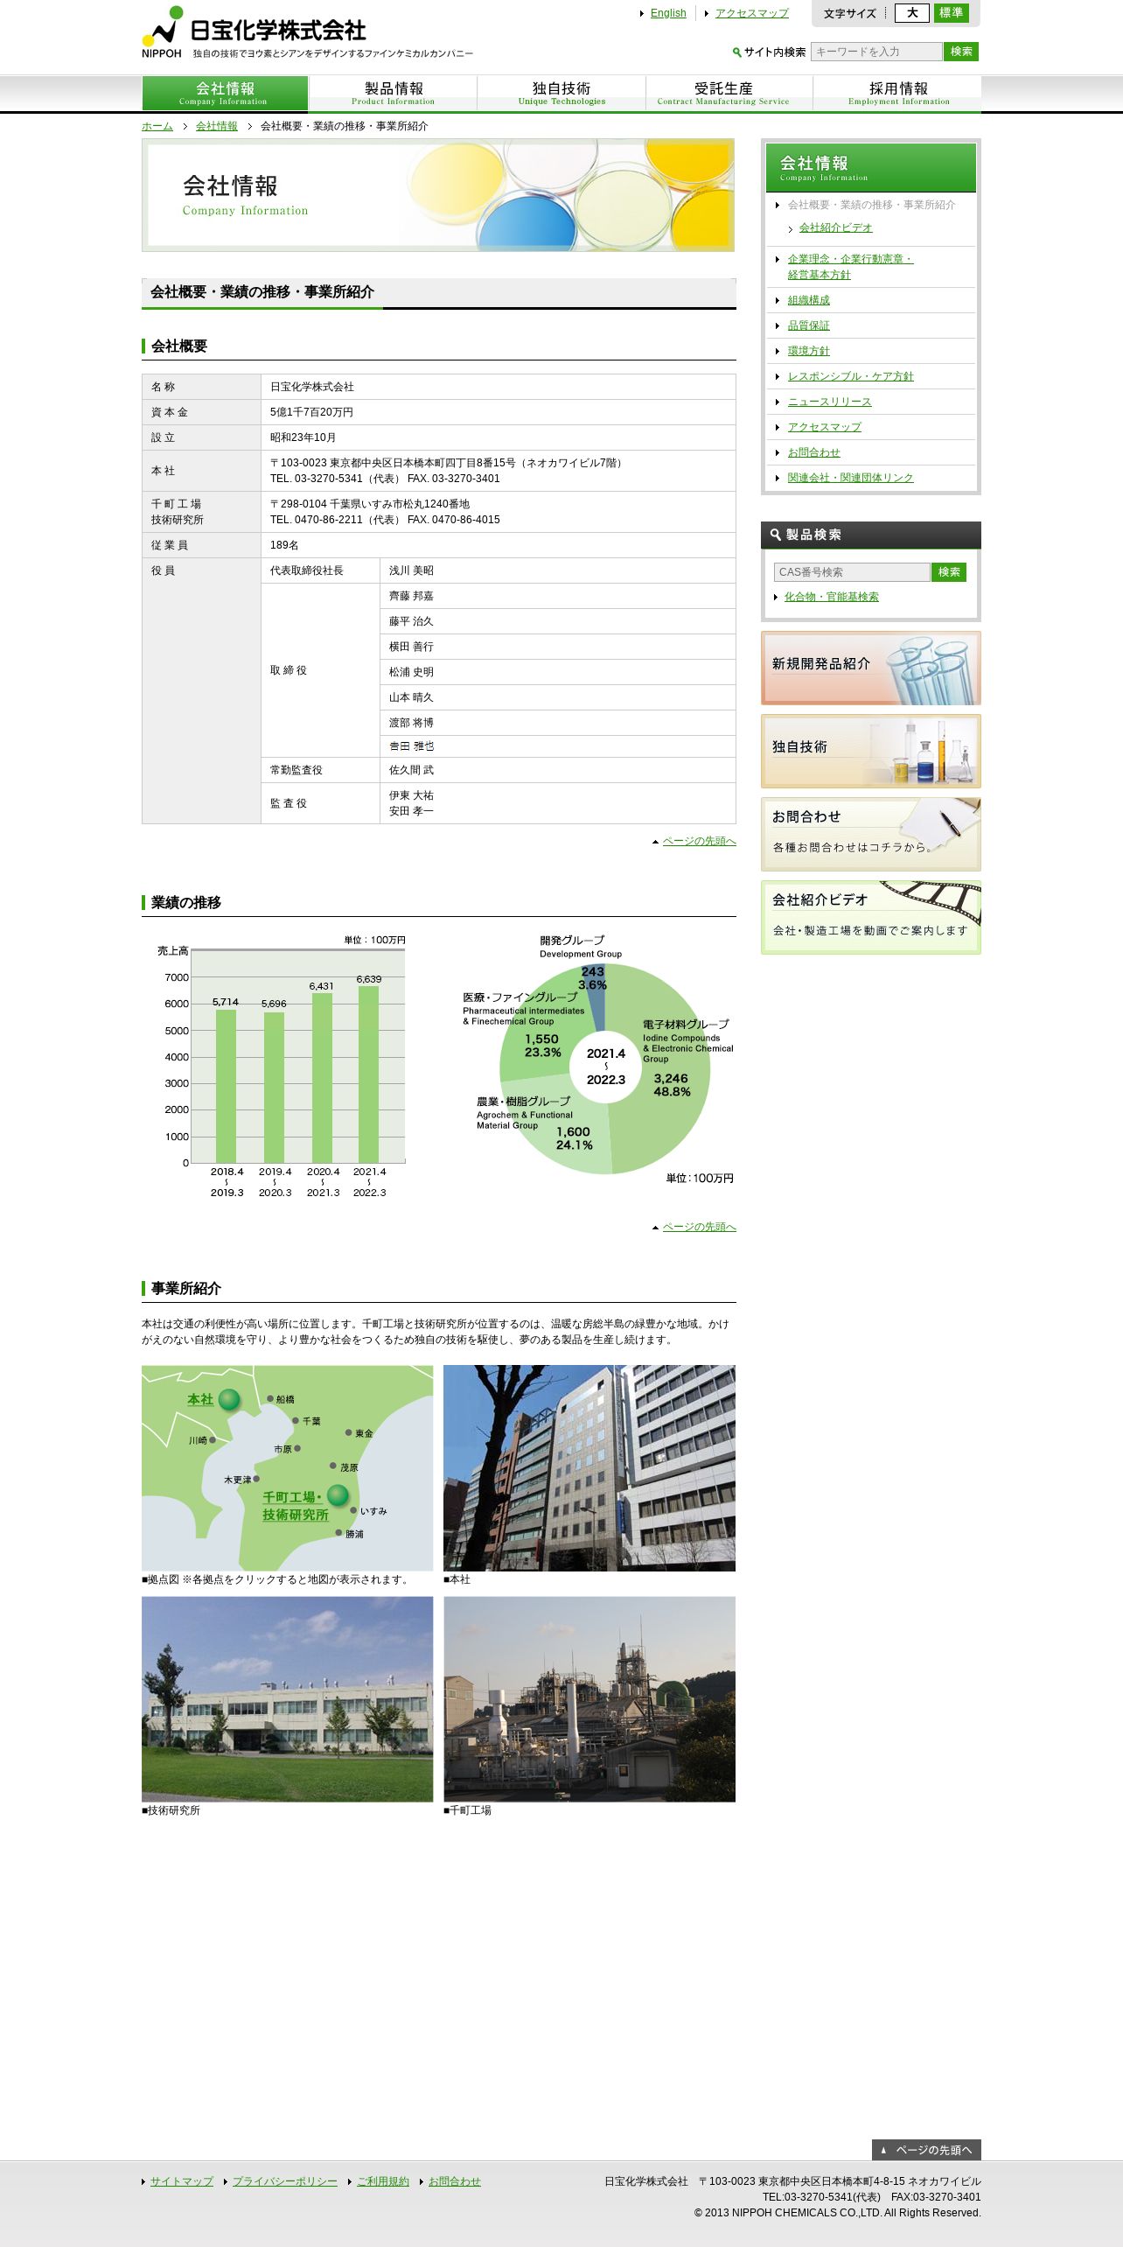
Task: Open 組織構成 in sidebar menu
Action: pyautogui.click(x=809, y=300)
